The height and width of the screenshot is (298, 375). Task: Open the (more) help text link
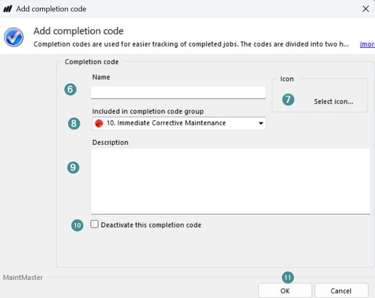367,44
